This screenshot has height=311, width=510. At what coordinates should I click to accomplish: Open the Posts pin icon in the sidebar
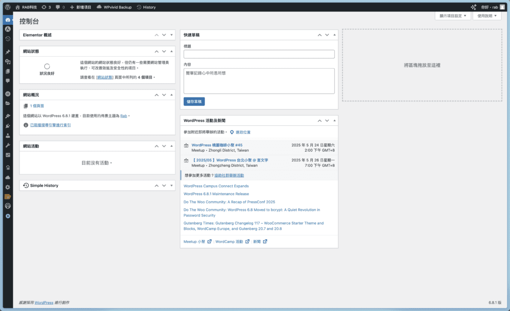point(7,51)
